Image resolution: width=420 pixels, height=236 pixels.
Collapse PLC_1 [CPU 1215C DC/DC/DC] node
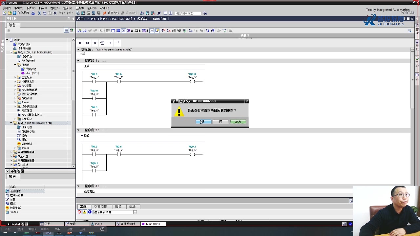coord(11,52)
